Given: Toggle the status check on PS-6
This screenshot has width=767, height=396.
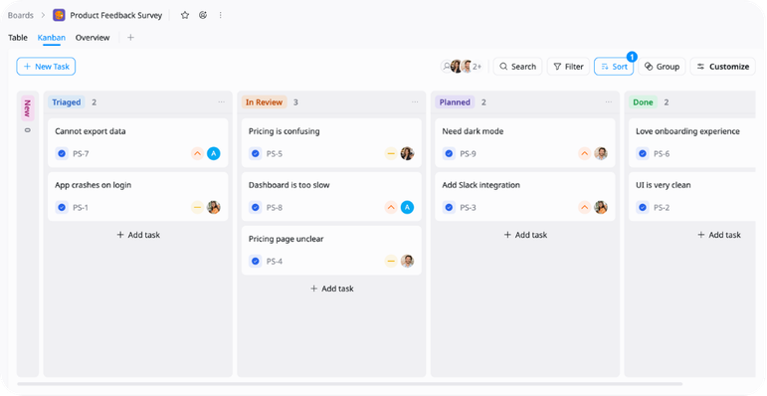Looking at the screenshot, I should (643, 153).
